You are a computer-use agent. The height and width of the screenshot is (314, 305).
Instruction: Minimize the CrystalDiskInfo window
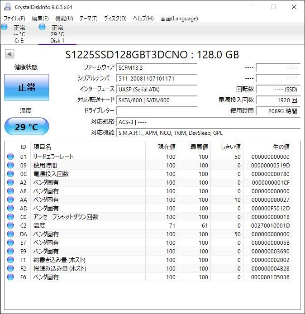tap(253, 7)
